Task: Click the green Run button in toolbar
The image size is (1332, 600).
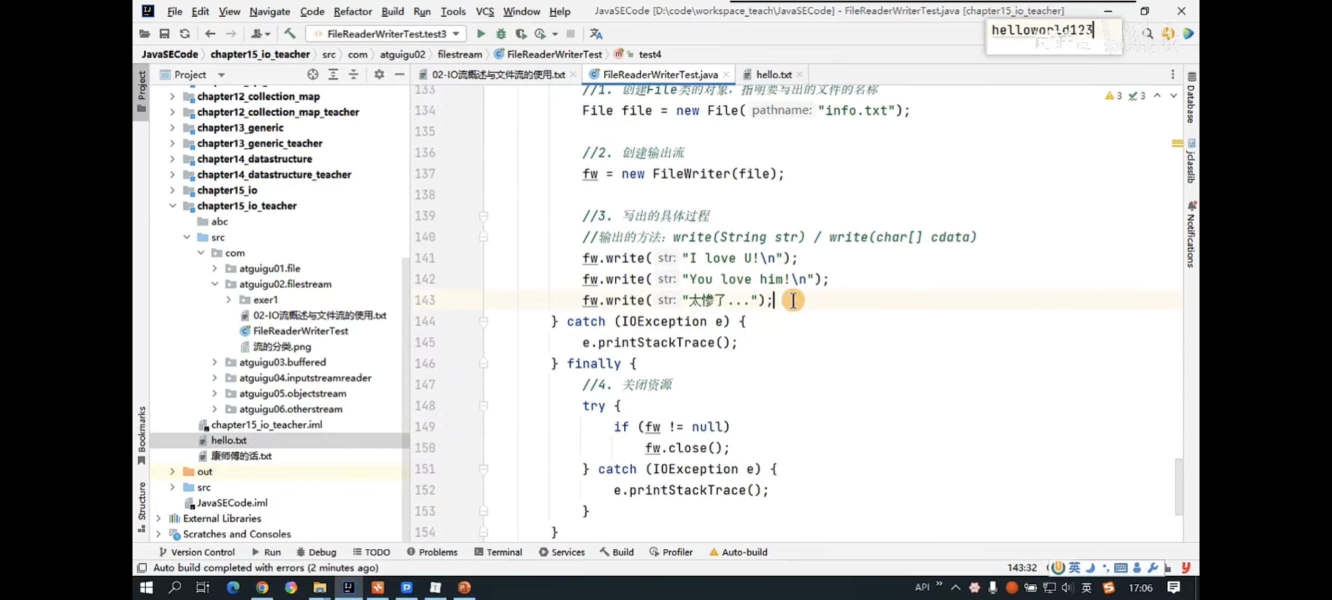Action: coord(480,33)
